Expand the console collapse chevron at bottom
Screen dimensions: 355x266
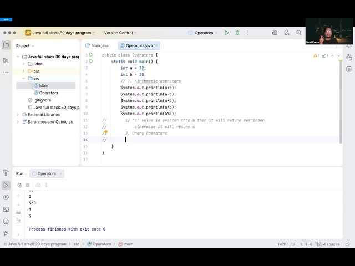click(x=18, y=234)
